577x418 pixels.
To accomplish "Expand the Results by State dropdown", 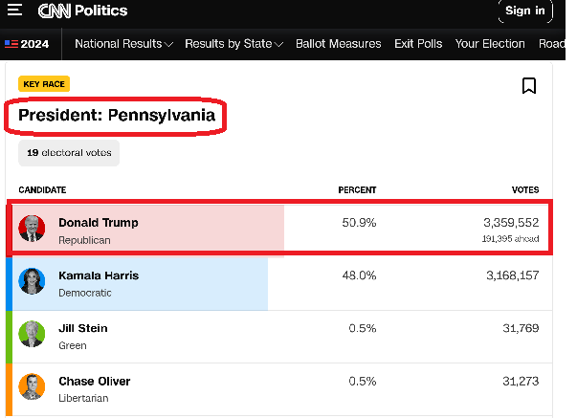I will 233,44.
